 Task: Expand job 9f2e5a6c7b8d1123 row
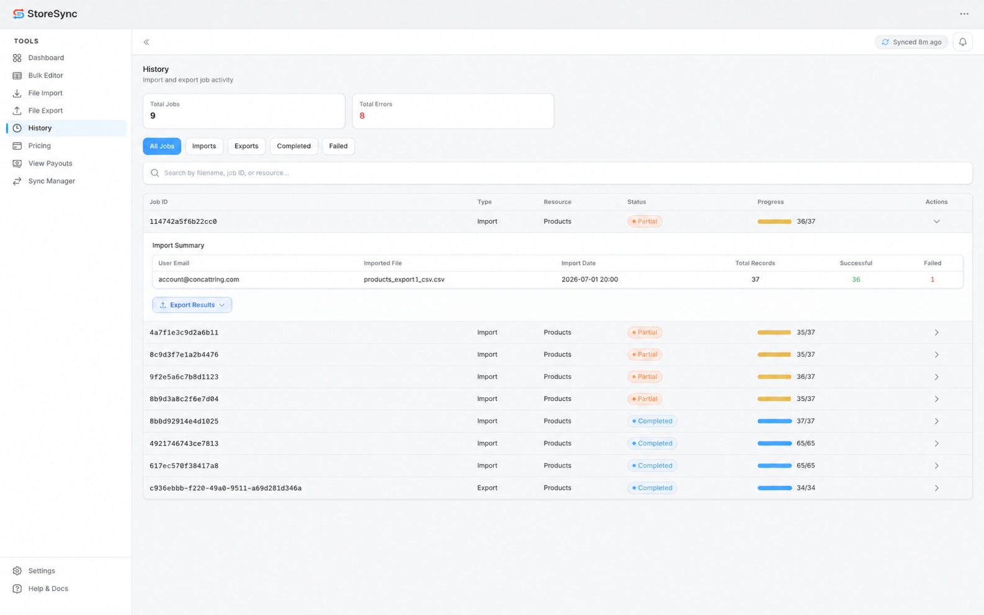(937, 377)
